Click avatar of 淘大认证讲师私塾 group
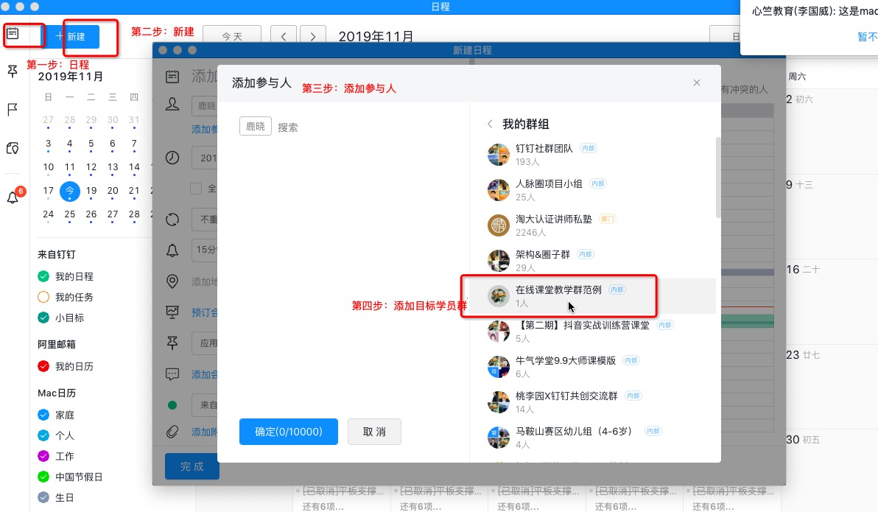This screenshot has width=878, height=512. 498,225
